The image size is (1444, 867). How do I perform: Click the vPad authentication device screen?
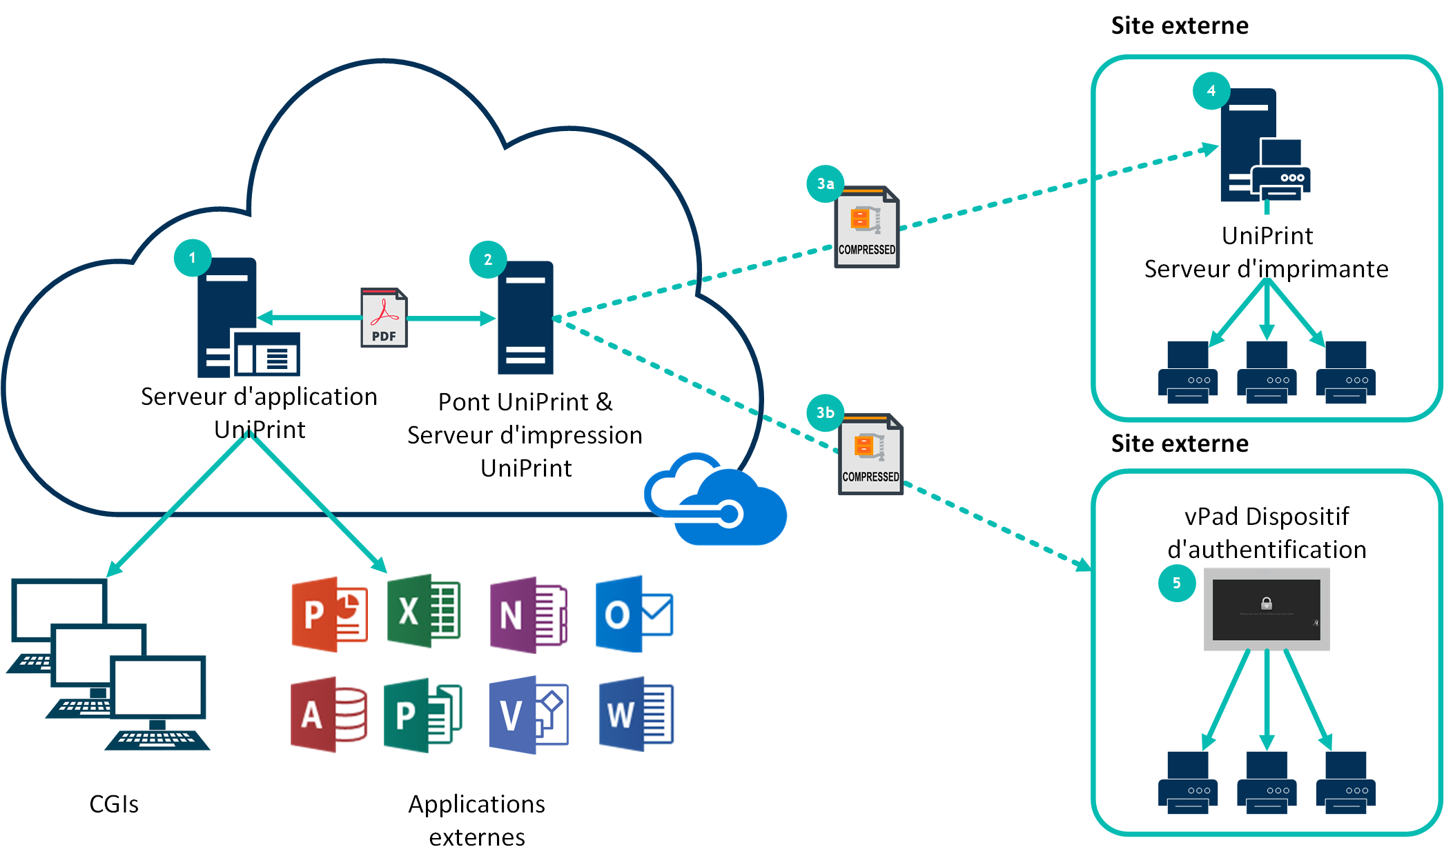(1267, 609)
